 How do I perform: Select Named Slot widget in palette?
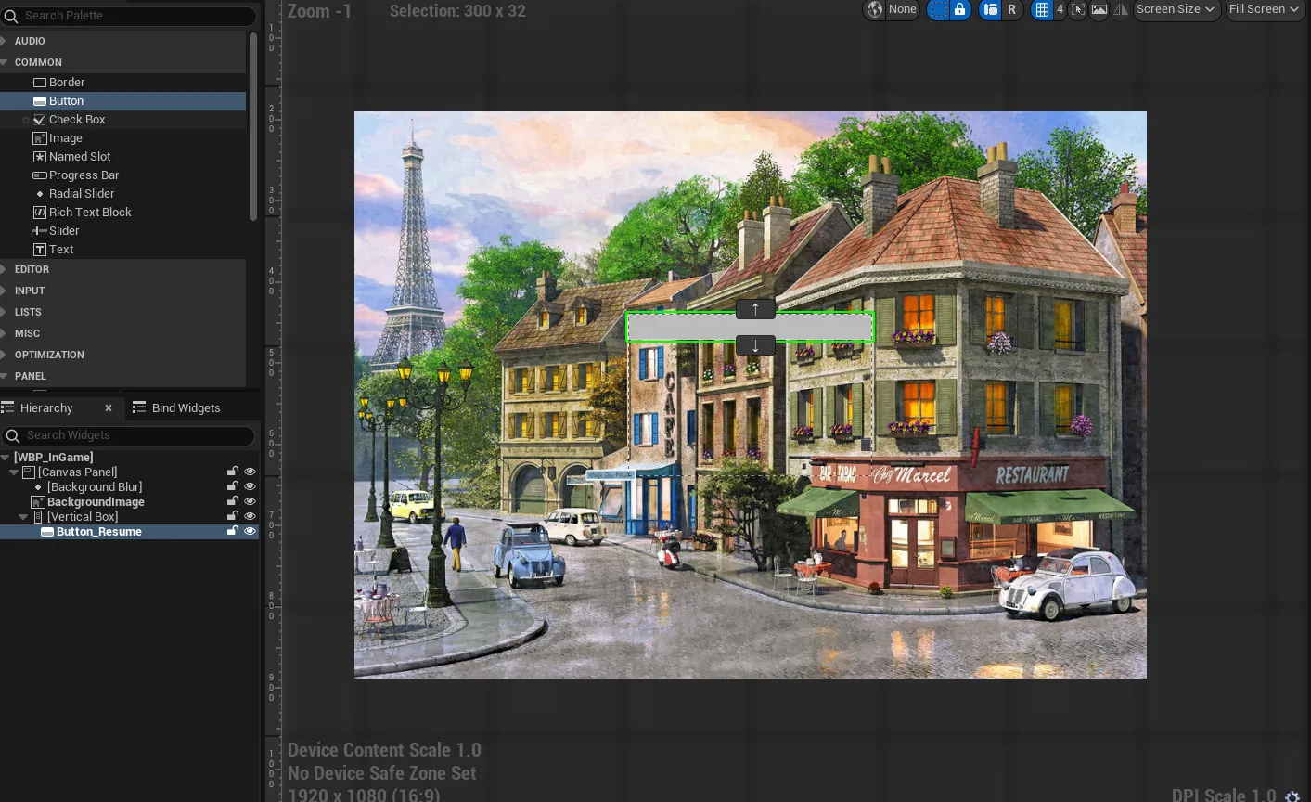(123, 157)
